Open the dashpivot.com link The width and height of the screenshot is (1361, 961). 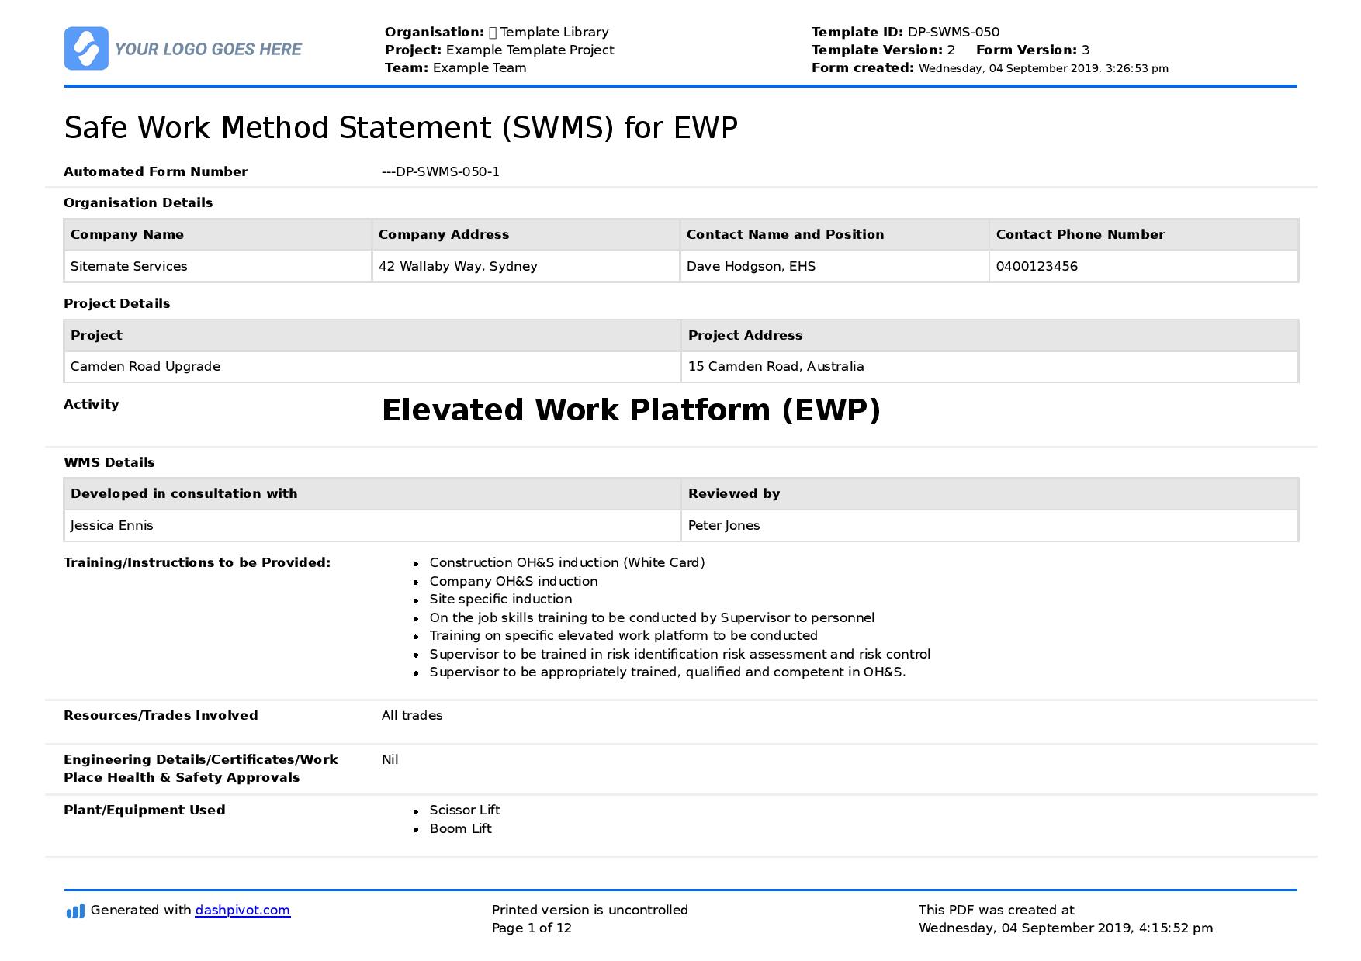[243, 911]
